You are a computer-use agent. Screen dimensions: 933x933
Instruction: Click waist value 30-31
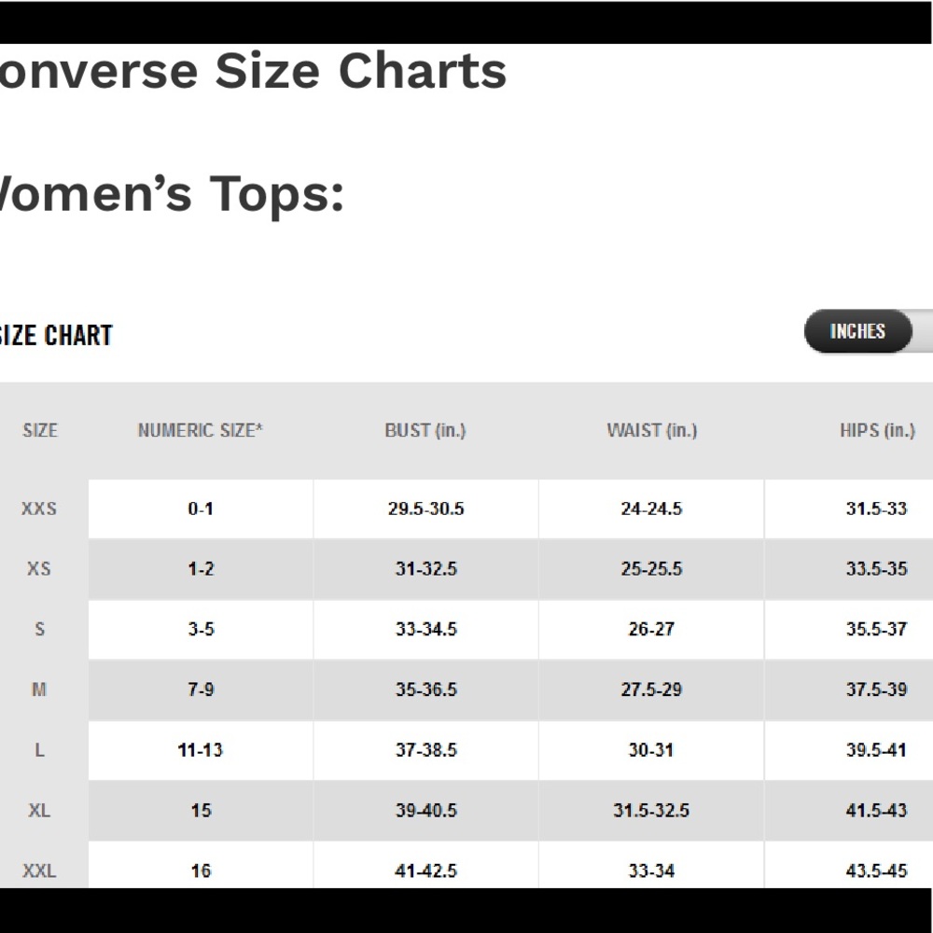tap(651, 750)
